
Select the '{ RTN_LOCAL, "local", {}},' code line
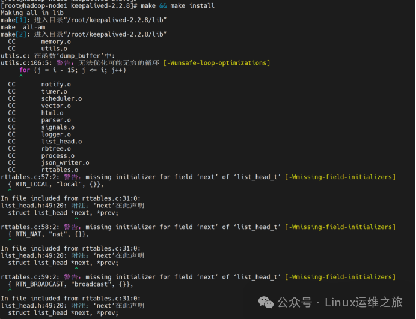pyautogui.click(x=56, y=184)
